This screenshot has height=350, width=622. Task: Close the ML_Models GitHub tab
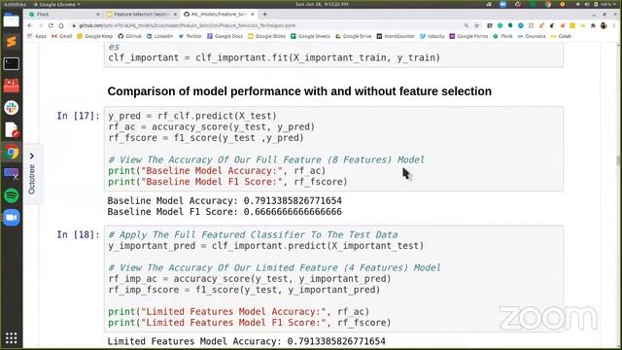[x=253, y=15]
